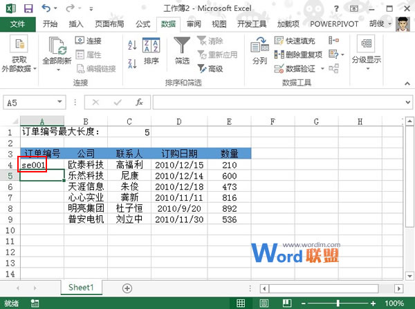Switch to the Home (开始) tab
Screen dimensions: 415x309
[x=50, y=24]
